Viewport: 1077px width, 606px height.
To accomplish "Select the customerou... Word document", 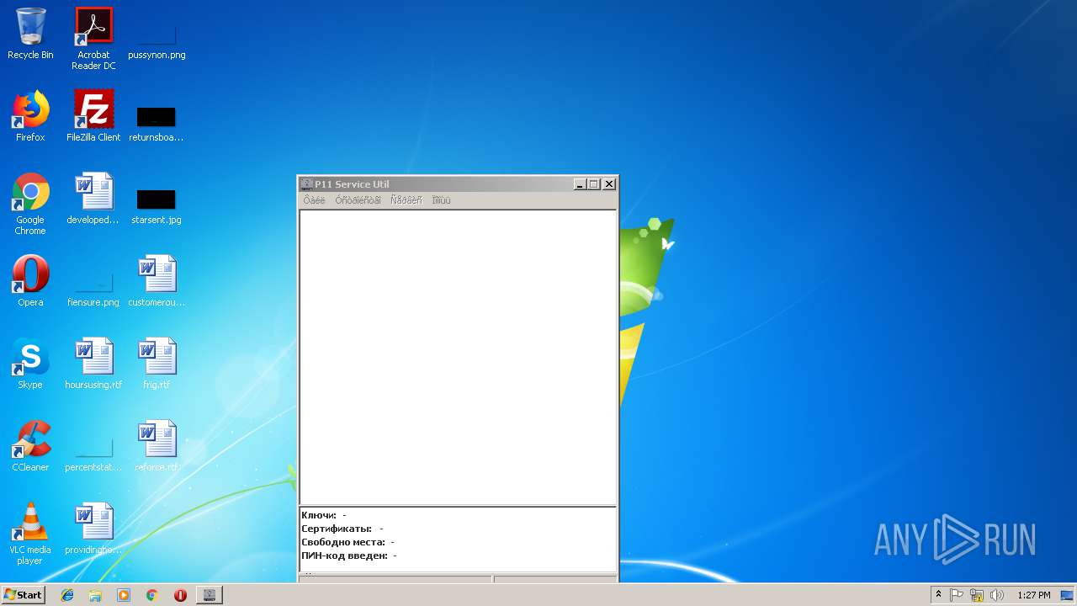I will 157,282.
